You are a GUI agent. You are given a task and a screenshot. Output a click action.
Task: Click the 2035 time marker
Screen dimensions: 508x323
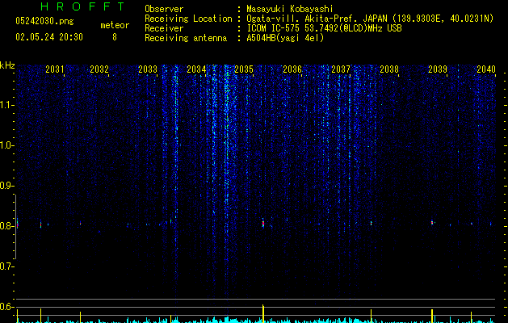click(244, 69)
